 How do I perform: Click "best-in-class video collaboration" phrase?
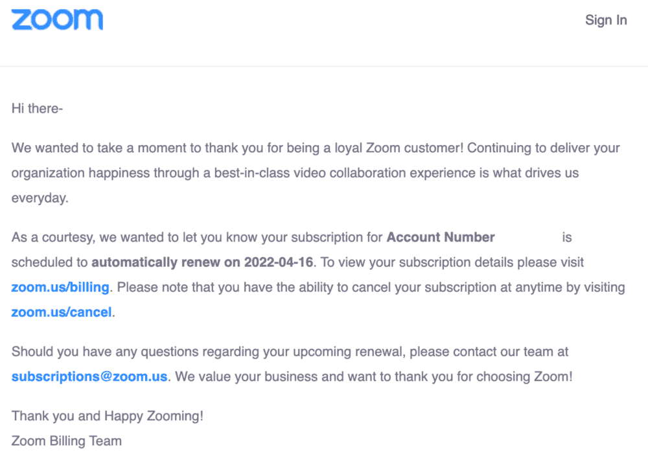click(310, 173)
